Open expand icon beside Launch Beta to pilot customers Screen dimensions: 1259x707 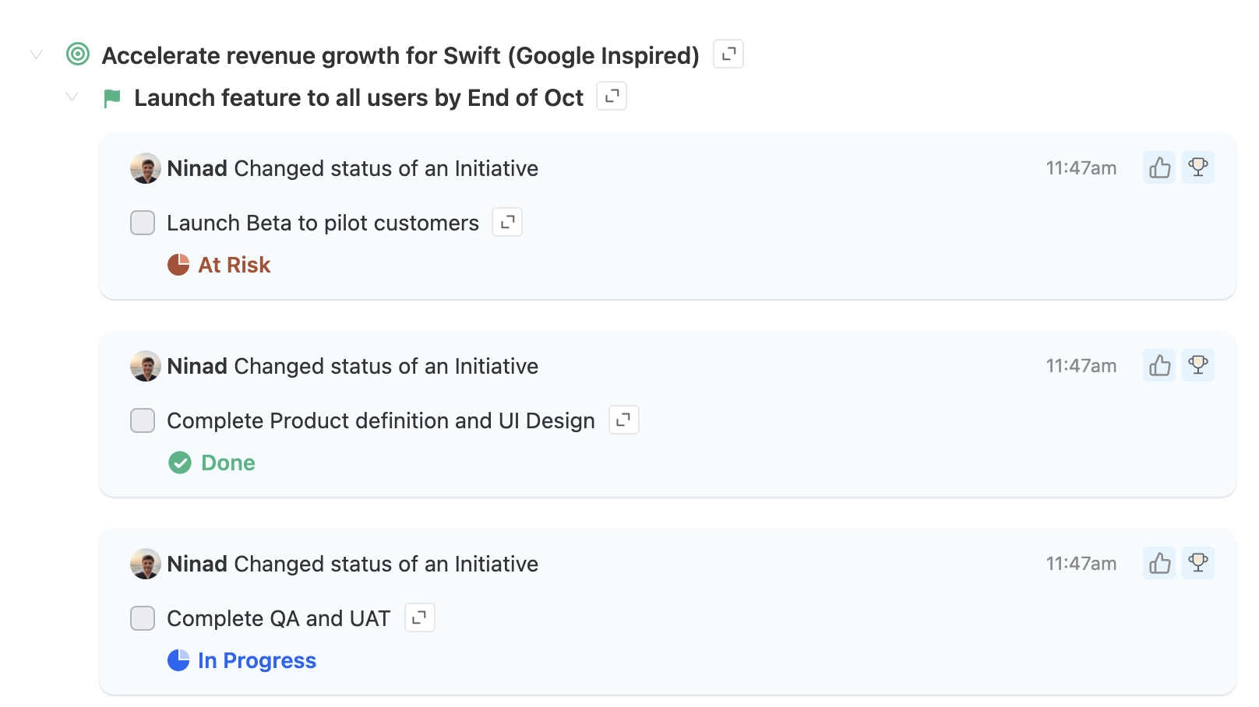click(507, 222)
